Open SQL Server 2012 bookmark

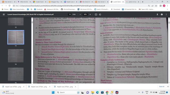(85, 9)
